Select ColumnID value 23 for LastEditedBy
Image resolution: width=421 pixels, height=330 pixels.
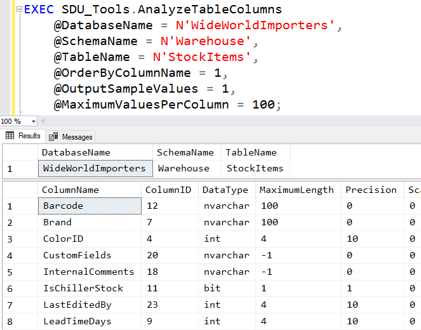[170, 305]
